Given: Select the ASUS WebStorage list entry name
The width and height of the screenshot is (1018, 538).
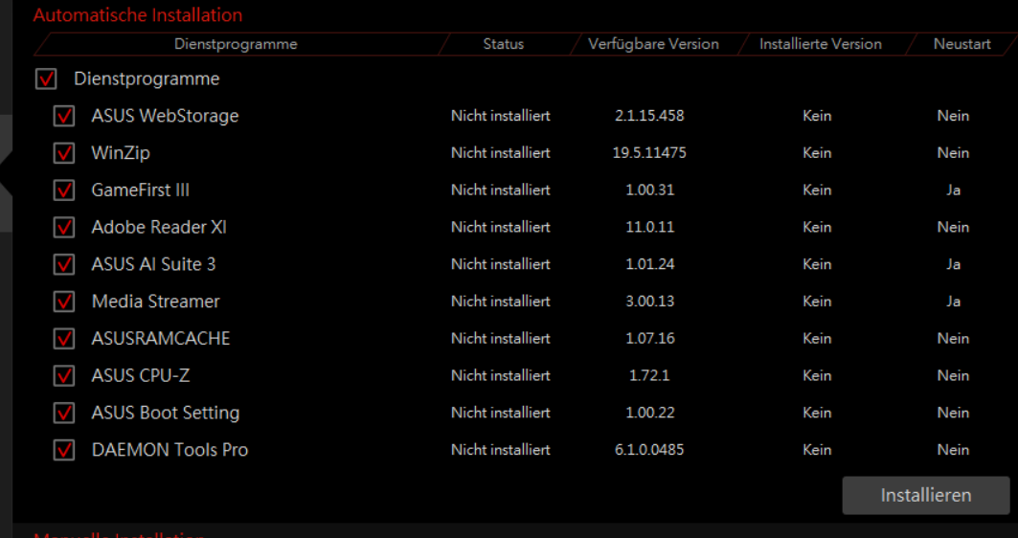Looking at the screenshot, I should click(165, 116).
